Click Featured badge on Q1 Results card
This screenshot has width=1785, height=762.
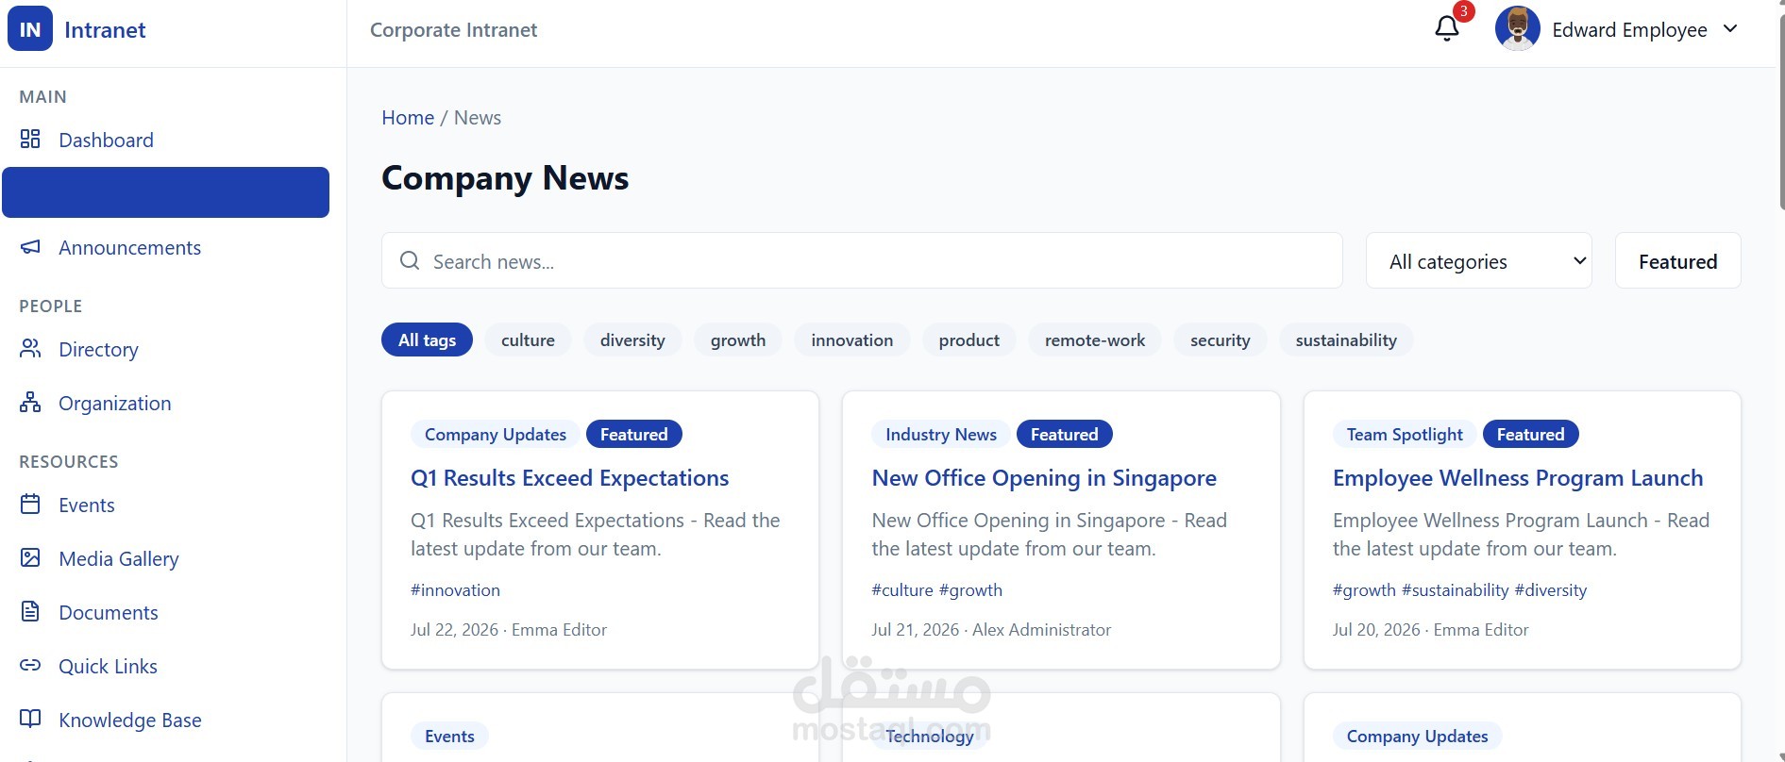pos(634,435)
